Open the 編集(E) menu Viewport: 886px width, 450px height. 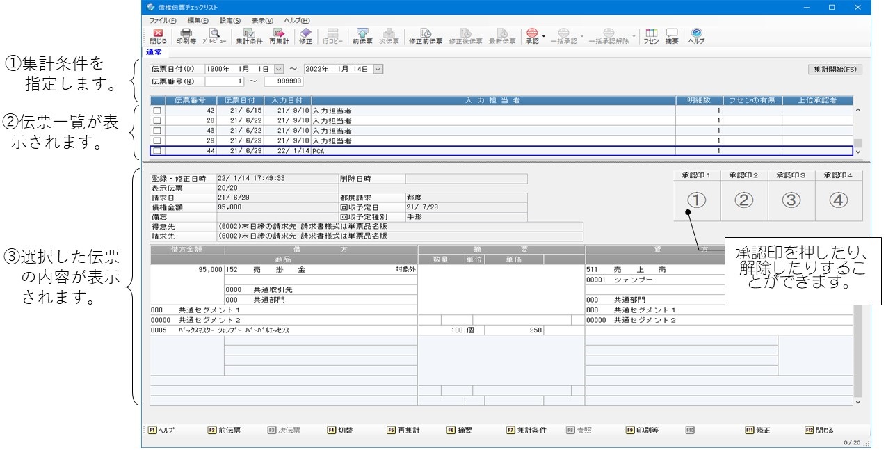click(x=198, y=21)
